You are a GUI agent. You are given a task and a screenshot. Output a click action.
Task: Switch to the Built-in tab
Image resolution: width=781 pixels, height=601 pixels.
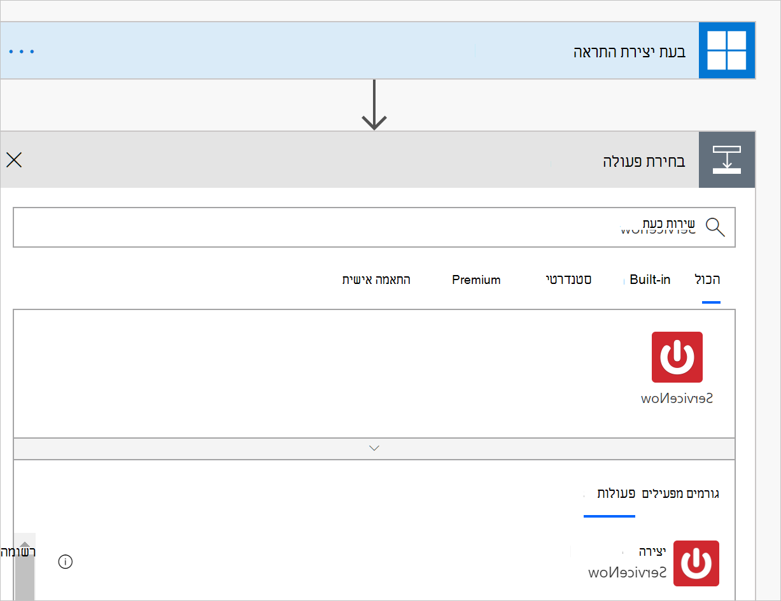pos(650,279)
